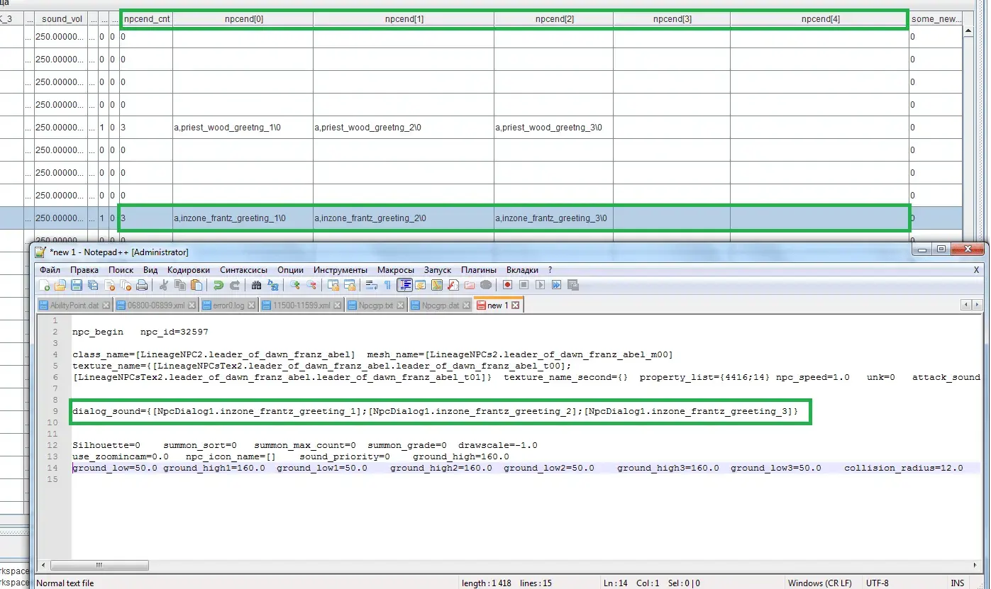
Task: Toggle file monitoring eye icon
Action: [486, 285]
